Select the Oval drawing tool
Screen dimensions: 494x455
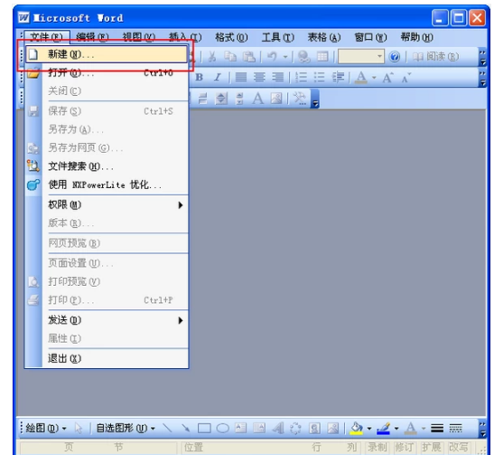223,428
